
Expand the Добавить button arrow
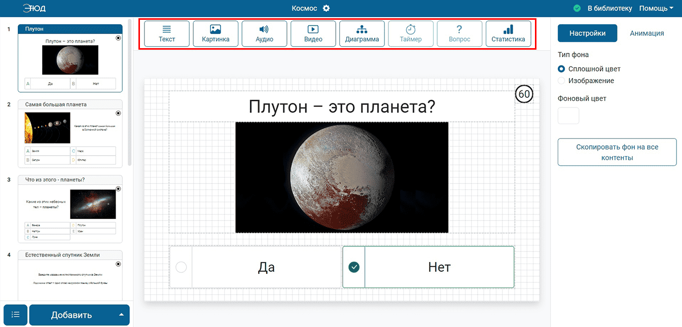click(x=121, y=315)
